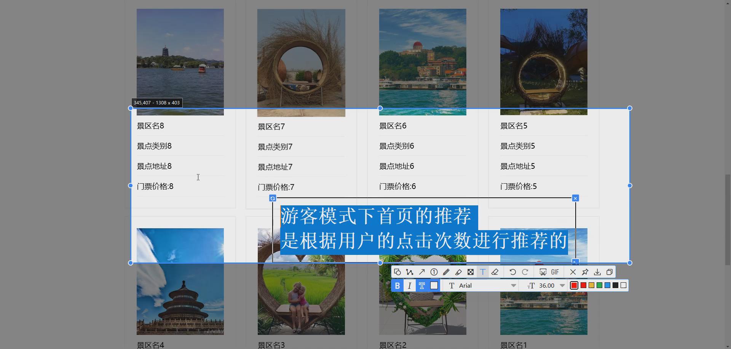Open the 景区名4 temple photo
Viewport: 731px width, 349px height.
(180, 282)
